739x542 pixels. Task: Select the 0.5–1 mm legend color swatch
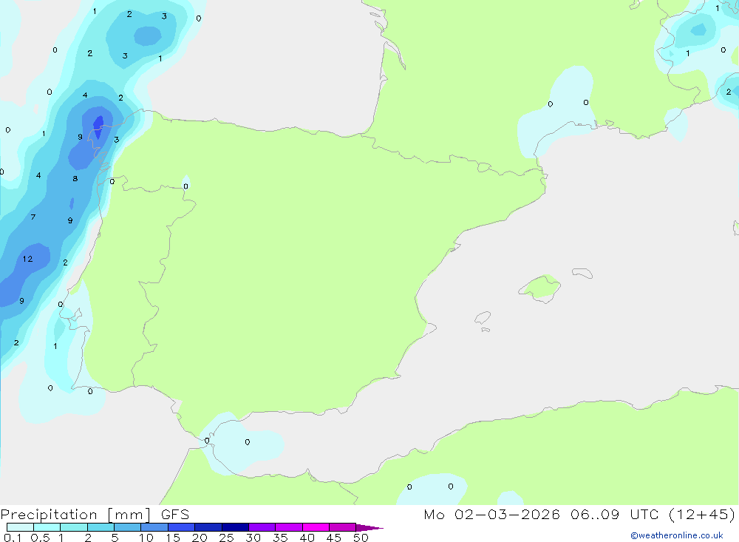pyautogui.click(x=47, y=527)
